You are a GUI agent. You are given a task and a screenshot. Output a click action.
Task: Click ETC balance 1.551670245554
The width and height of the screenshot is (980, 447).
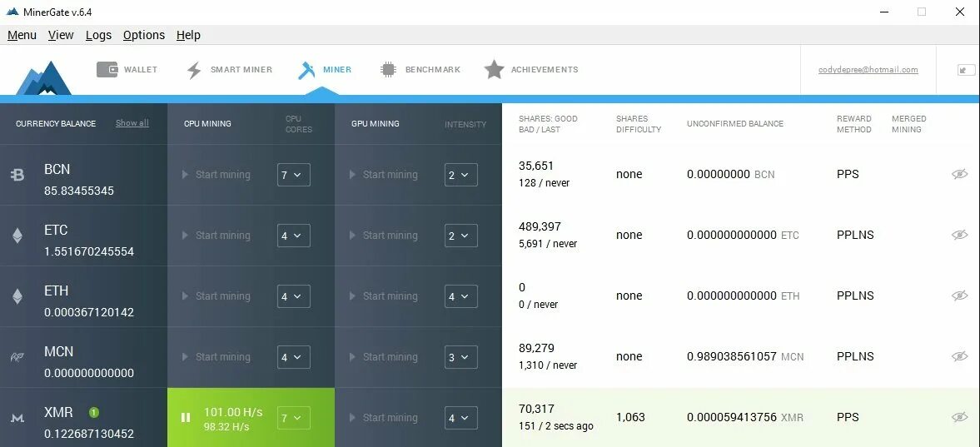(89, 251)
